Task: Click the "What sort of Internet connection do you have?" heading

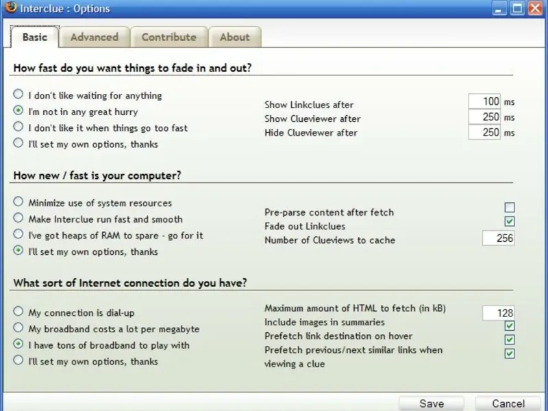Action: 130,283
